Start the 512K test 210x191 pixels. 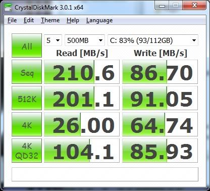click(27, 98)
